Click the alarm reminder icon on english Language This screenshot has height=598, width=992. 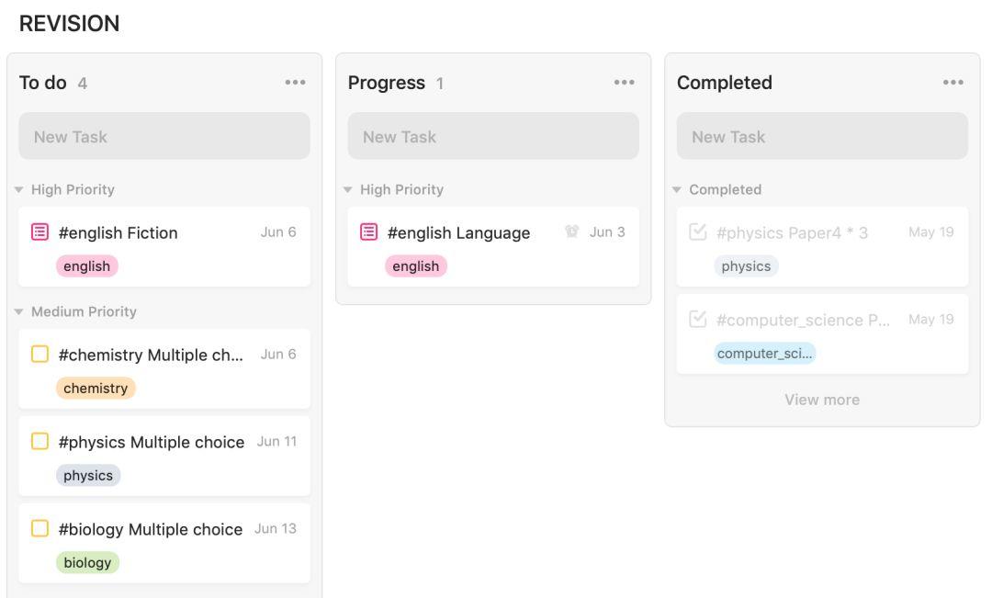pos(572,232)
